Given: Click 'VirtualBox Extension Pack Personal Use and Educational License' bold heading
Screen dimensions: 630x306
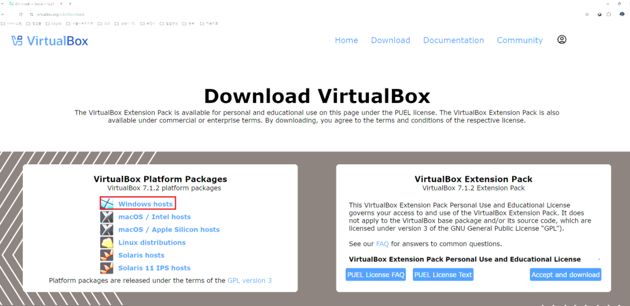Looking at the screenshot, I should point(465,259).
